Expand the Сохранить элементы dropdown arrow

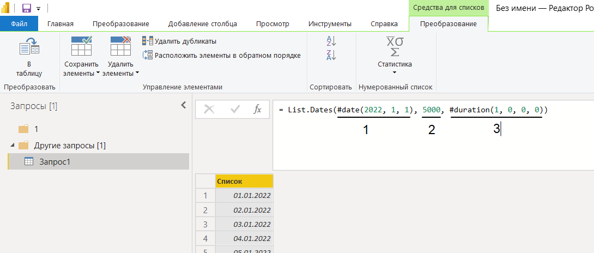click(x=98, y=73)
